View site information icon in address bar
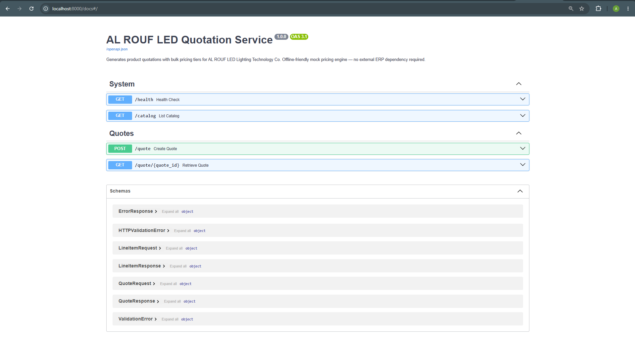 [x=46, y=9]
